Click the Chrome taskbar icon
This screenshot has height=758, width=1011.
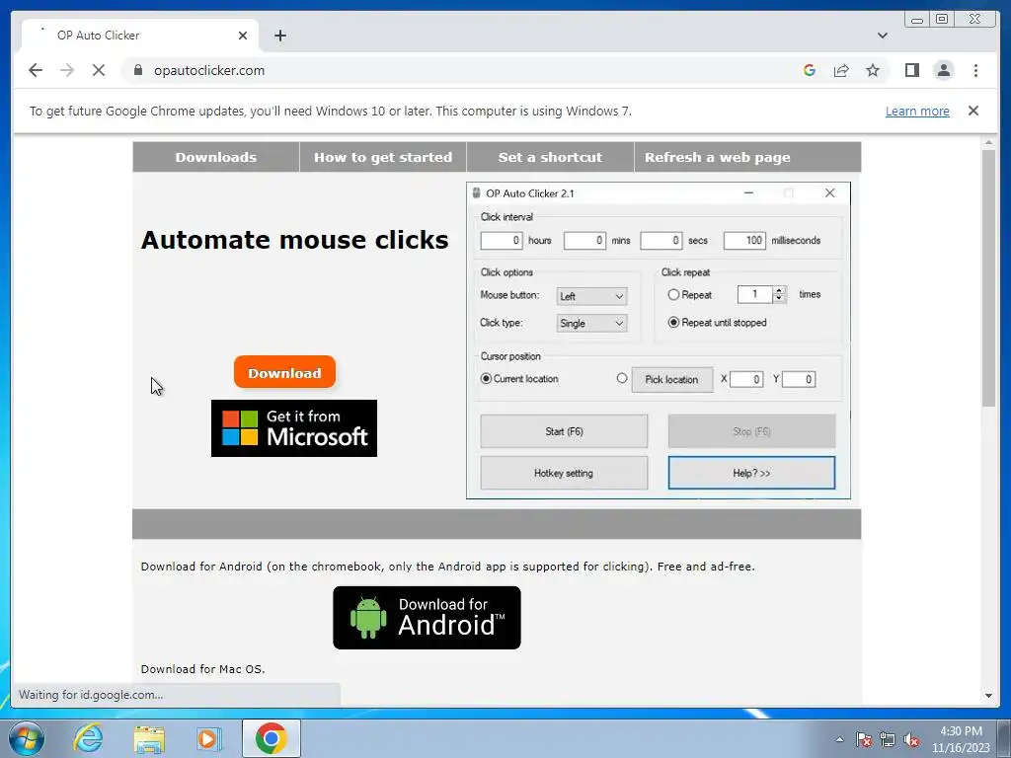[x=271, y=738]
